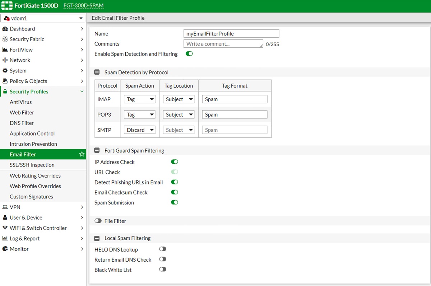Toggle Detect Phishing URLs in Email
The height and width of the screenshot is (286, 431).
[175, 182]
